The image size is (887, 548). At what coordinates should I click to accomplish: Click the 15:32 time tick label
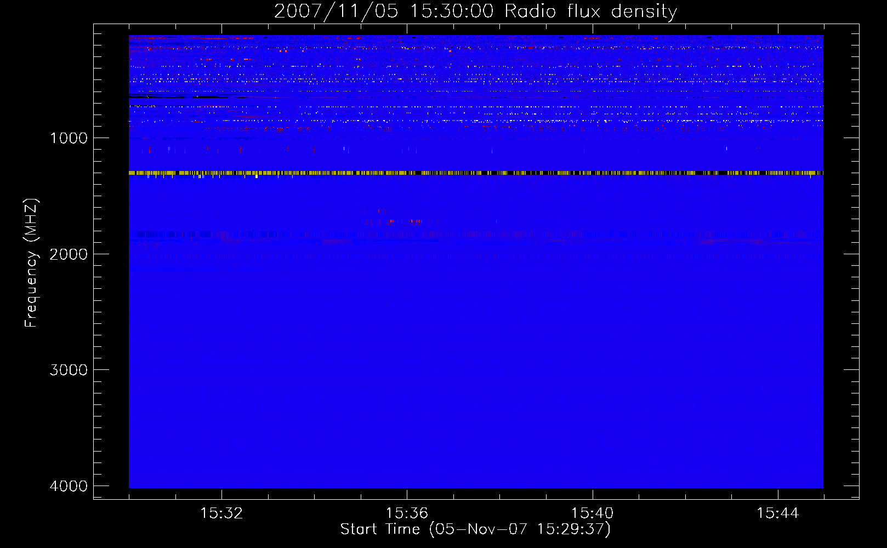point(221,513)
